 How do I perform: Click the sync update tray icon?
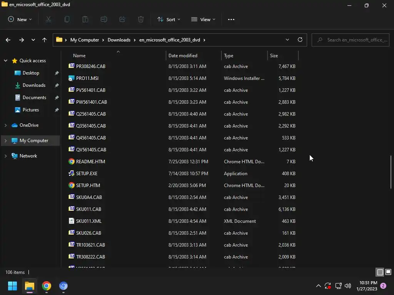328,286
